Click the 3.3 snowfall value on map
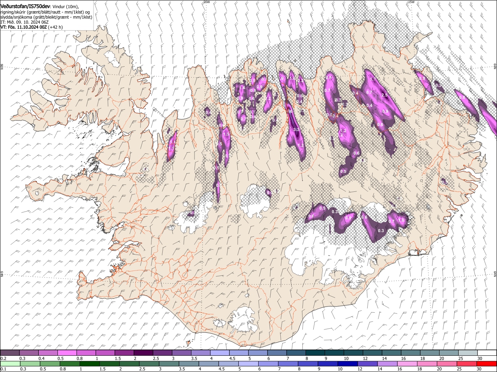The image size is (497, 372). [x=296, y=129]
